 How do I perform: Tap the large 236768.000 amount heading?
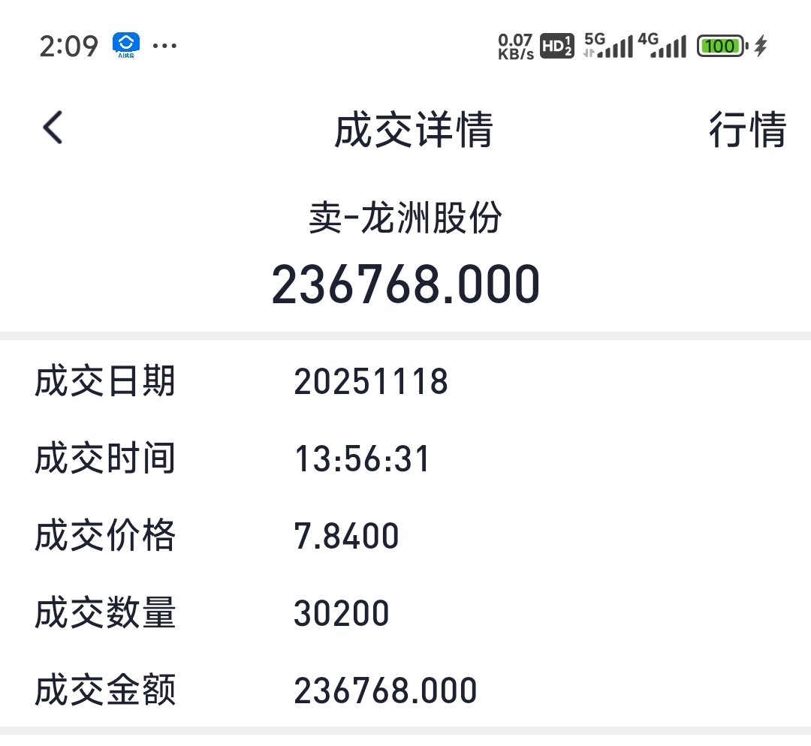(405, 284)
